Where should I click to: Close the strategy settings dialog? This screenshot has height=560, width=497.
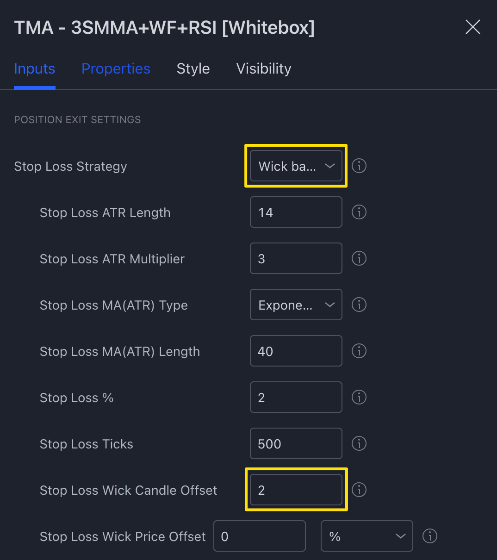click(472, 27)
